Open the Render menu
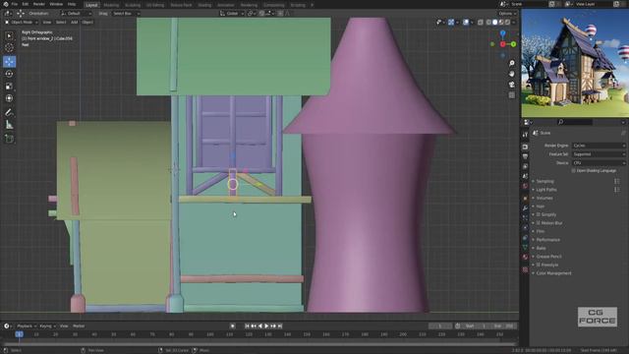 pos(39,4)
